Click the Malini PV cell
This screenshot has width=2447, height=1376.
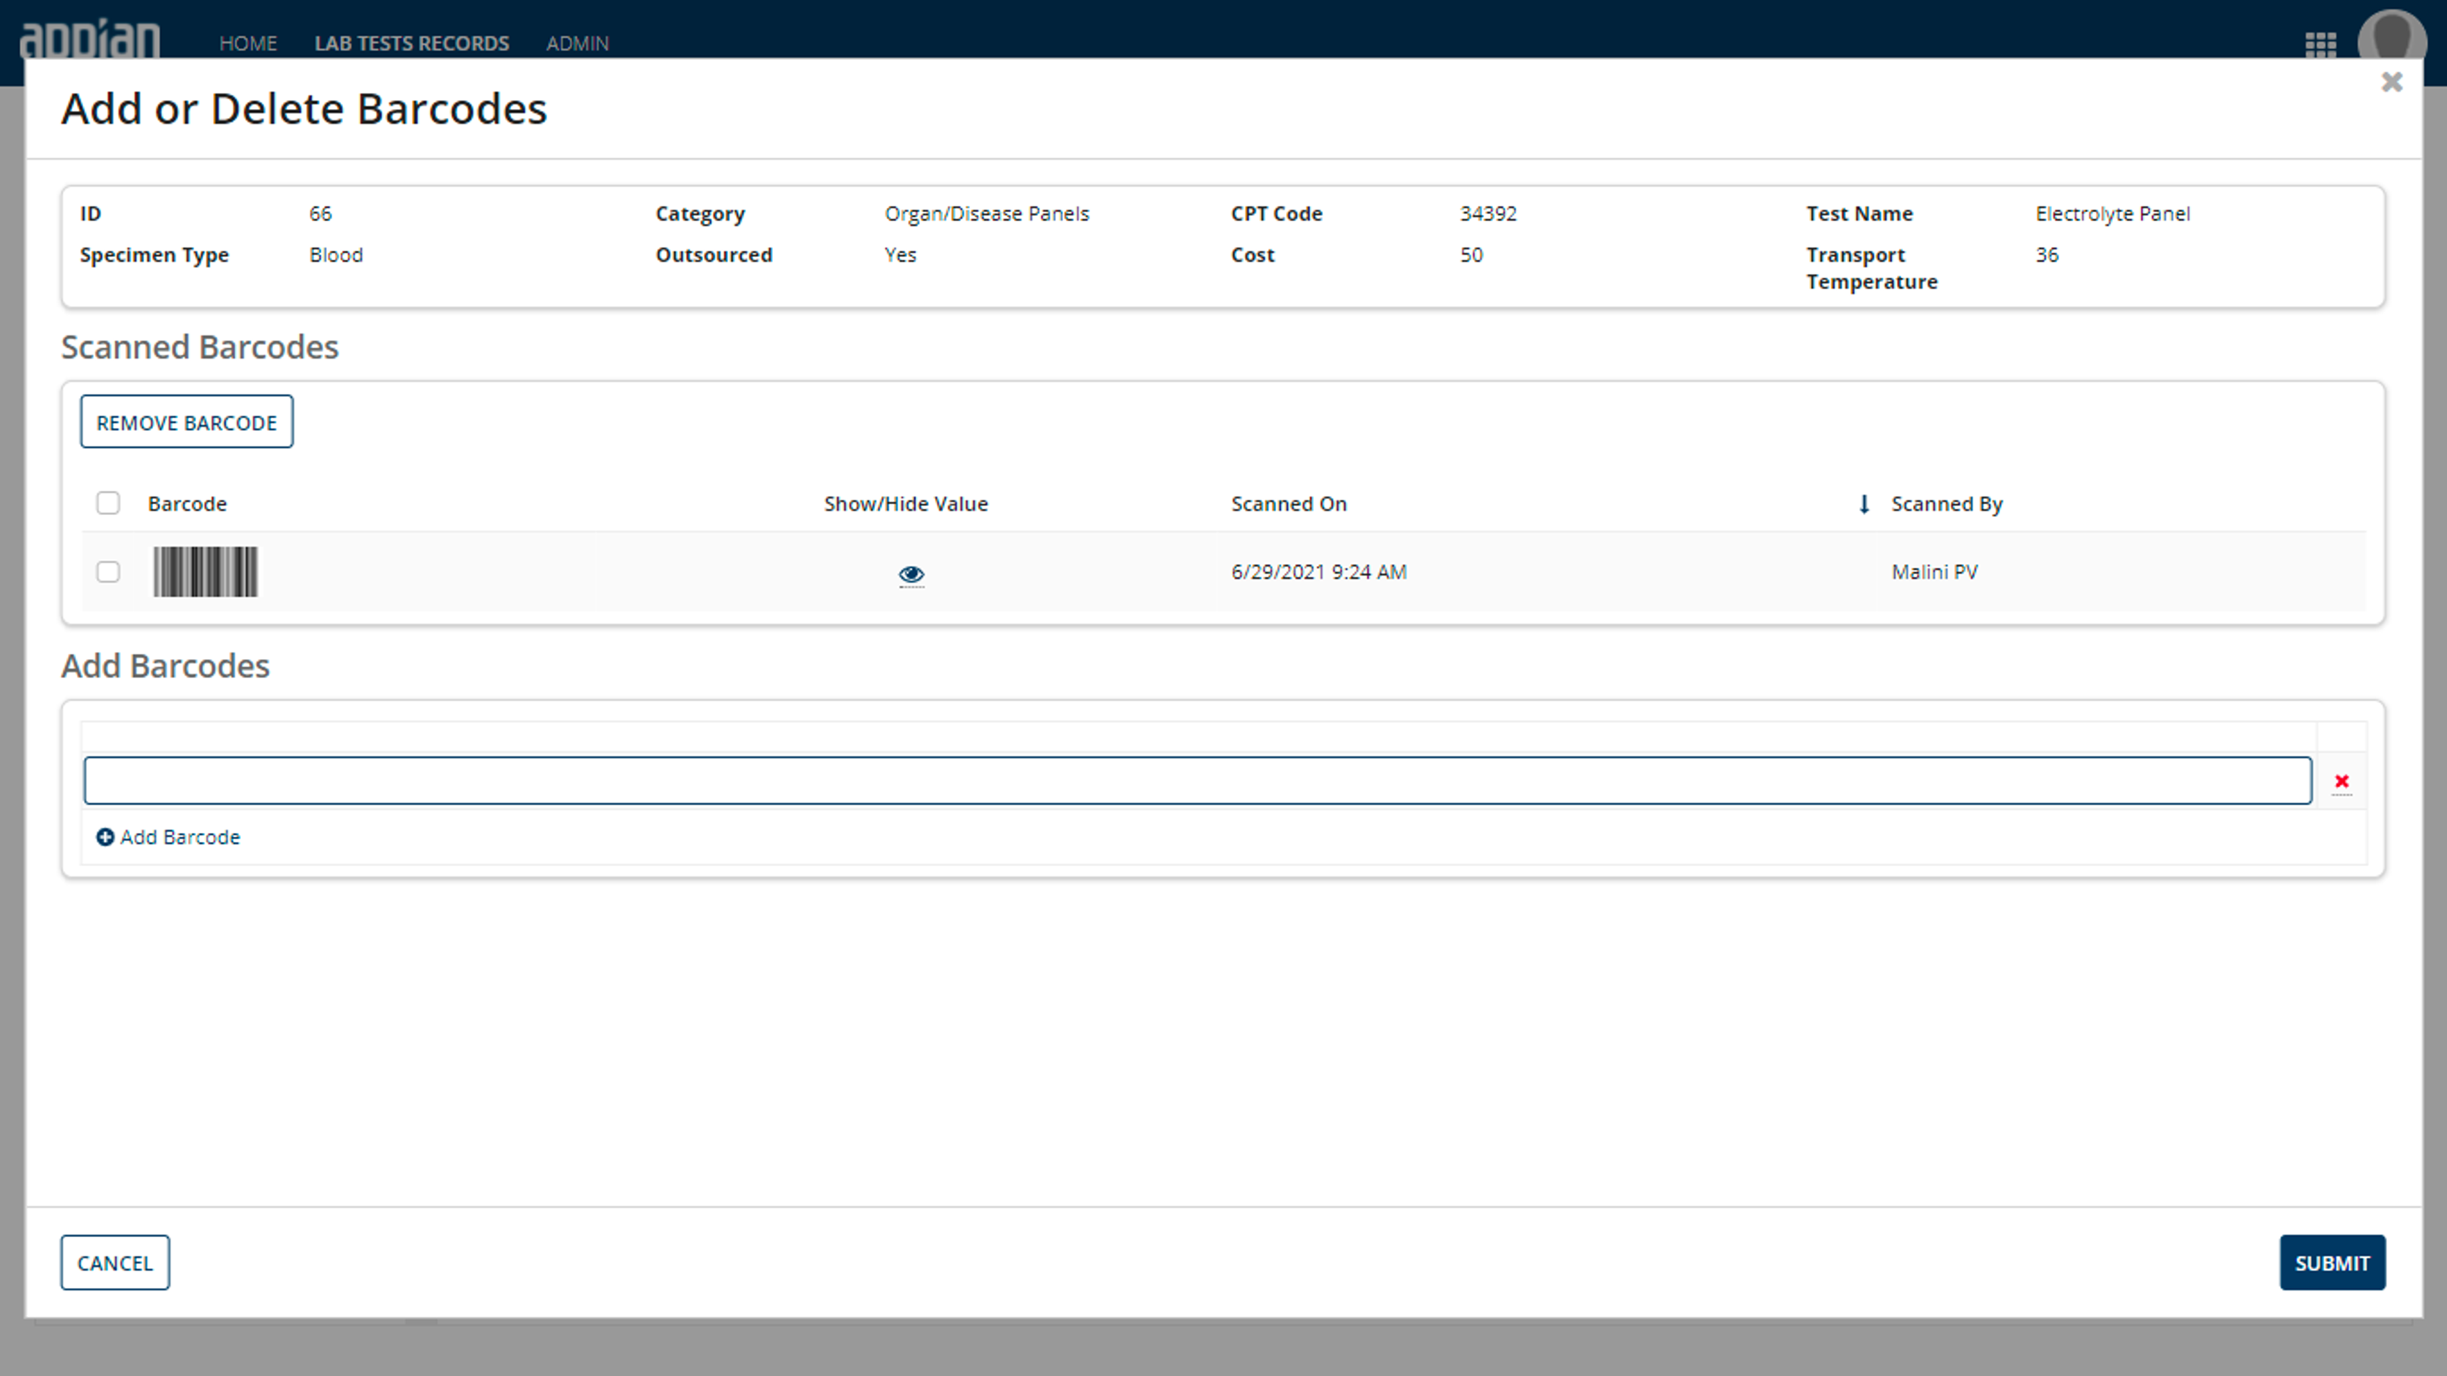pyautogui.click(x=1934, y=572)
